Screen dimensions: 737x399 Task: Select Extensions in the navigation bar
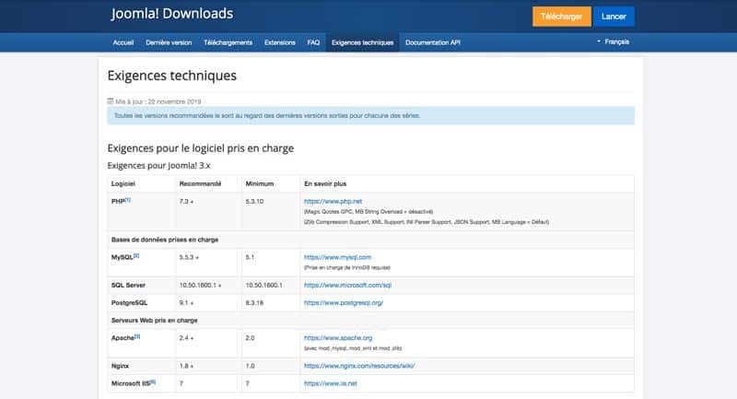click(280, 42)
